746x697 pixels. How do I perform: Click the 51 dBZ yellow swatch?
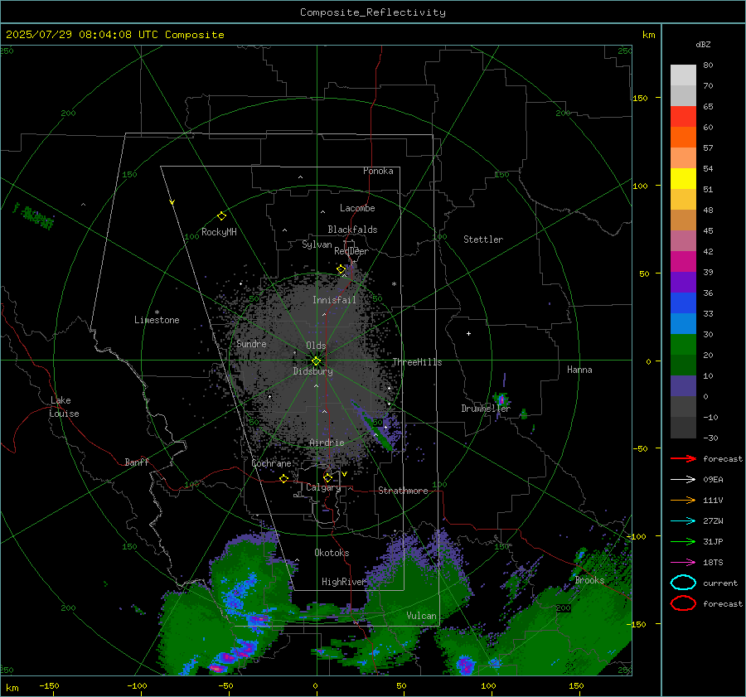click(x=683, y=179)
